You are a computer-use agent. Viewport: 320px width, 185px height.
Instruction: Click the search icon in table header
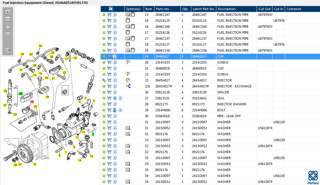click(111, 9)
